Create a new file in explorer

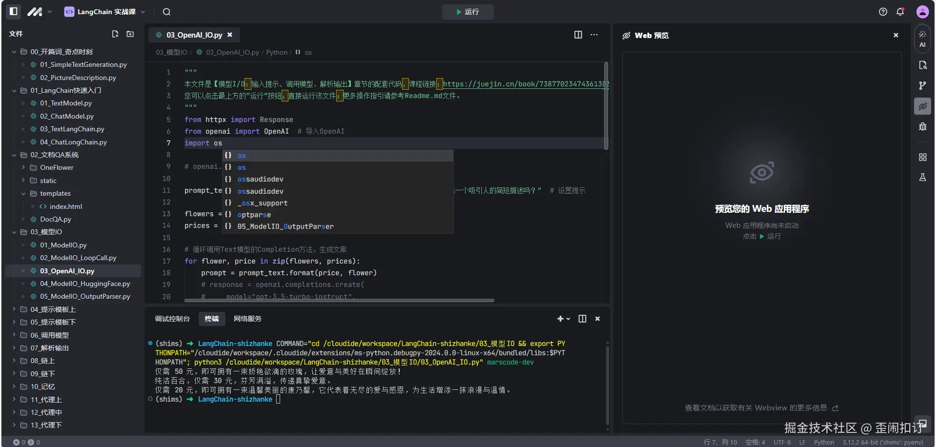click(x=115, y=34)
